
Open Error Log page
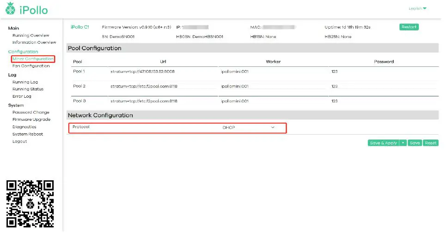(22, 96)
